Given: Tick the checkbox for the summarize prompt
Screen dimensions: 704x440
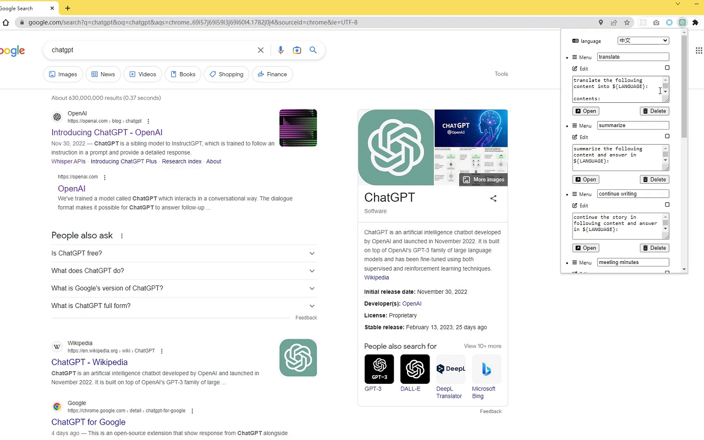Looking at the screenshot, I should click(x=667, y=136).
